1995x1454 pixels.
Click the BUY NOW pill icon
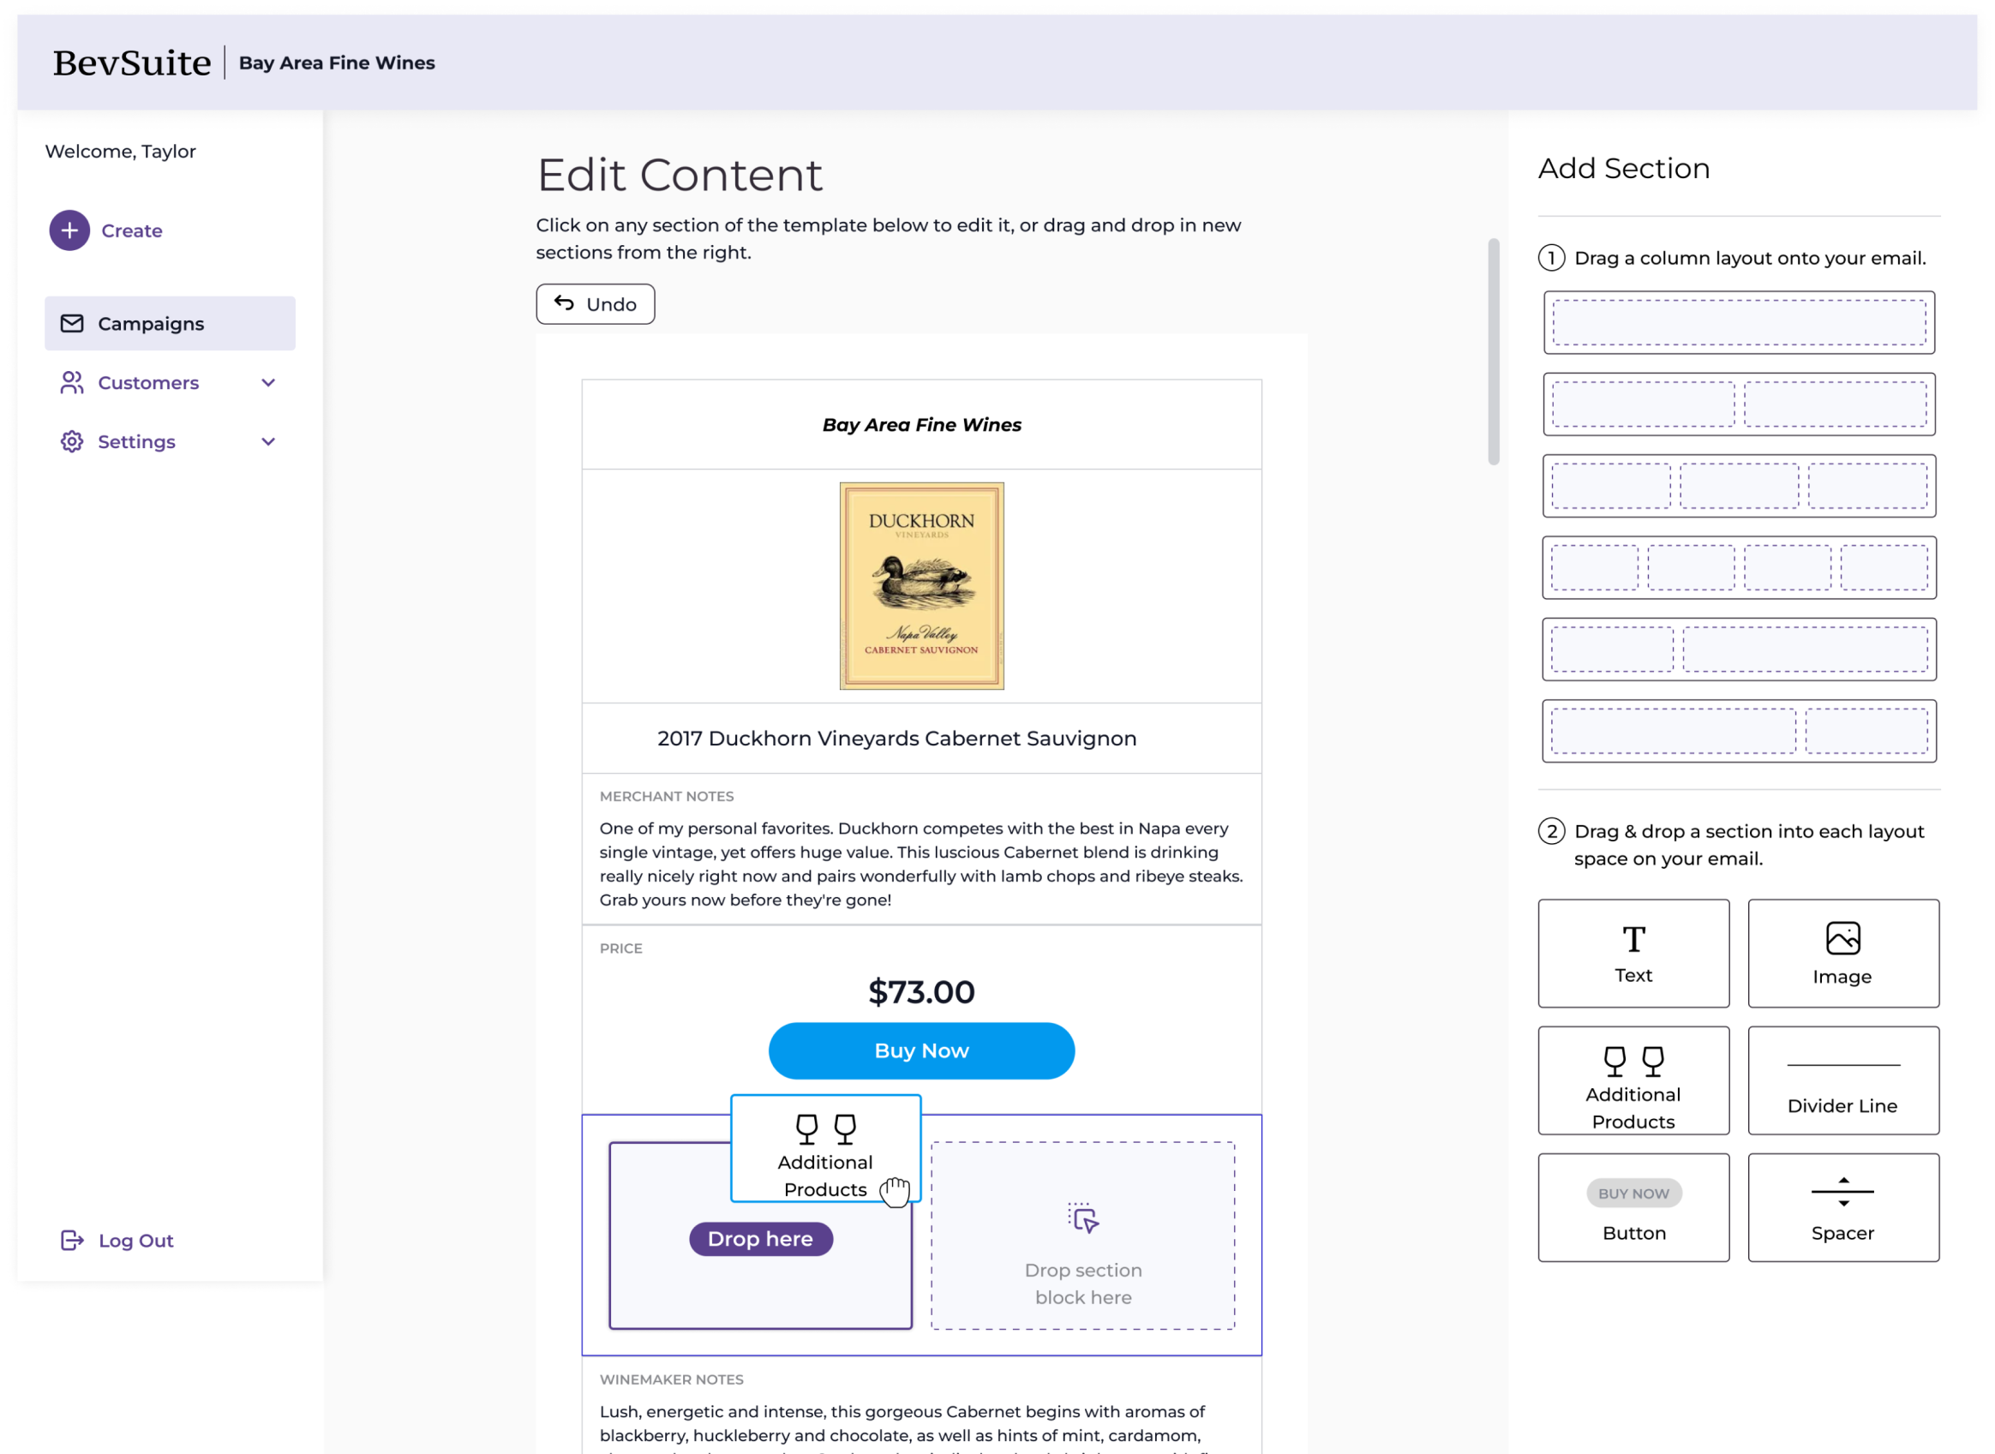(x=1634, y=1194)
